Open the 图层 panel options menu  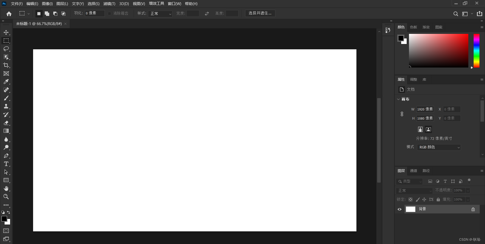(482, 171)
